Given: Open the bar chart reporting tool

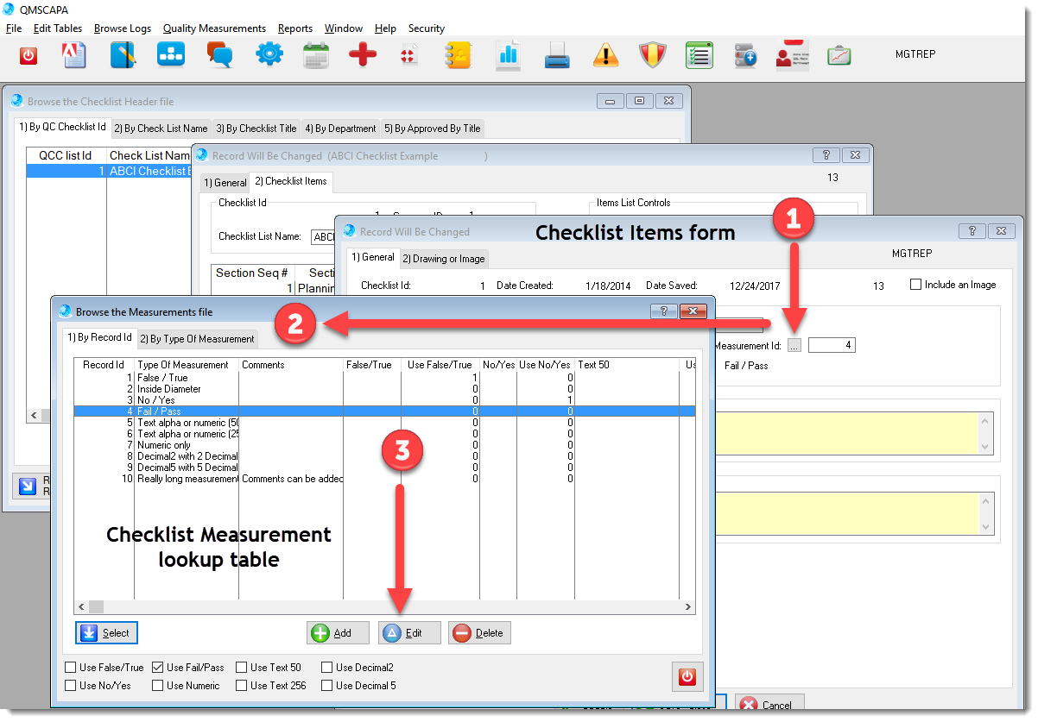Looking at the screenshot, I should (x=508, y=53).
